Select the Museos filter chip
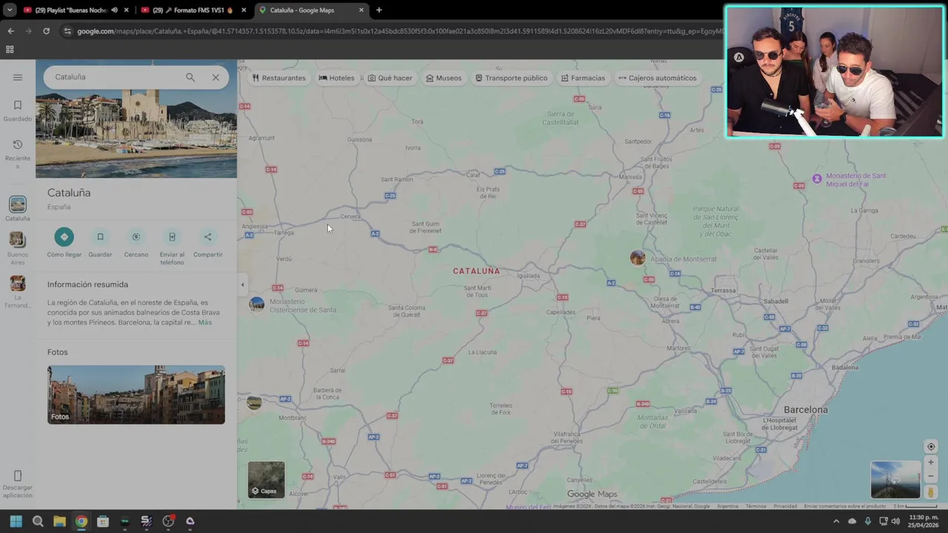The width and height of the screenshot is (948, 533). pos(444,78)
